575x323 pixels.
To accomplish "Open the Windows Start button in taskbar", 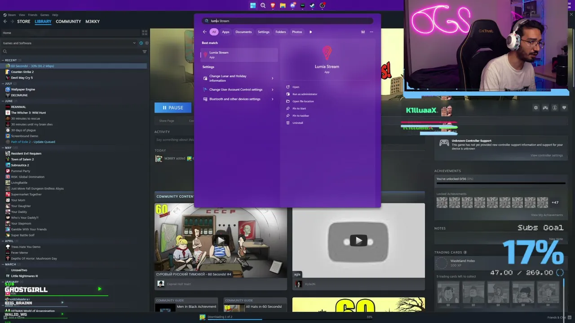I will (x=253, y=5).
